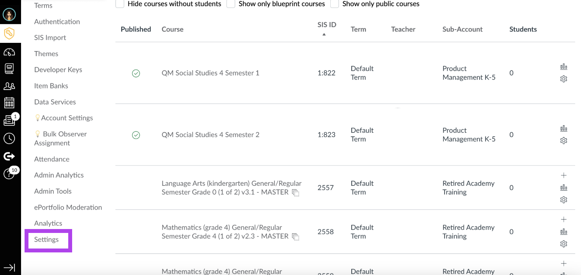
Task: Open the QM Social Studies 4 Semester 1 link
Action: (x=211, y=73)
